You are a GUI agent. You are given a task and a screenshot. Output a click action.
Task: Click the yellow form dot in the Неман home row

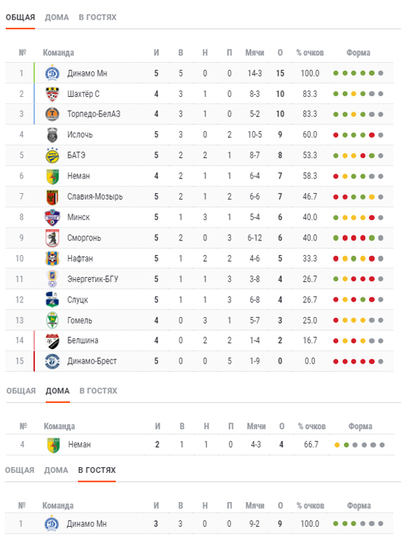click(x=338, y=445)
